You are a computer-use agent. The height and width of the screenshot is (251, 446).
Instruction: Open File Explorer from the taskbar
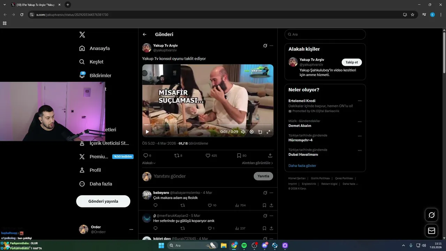pyautogui.click(x=224, y=245)
